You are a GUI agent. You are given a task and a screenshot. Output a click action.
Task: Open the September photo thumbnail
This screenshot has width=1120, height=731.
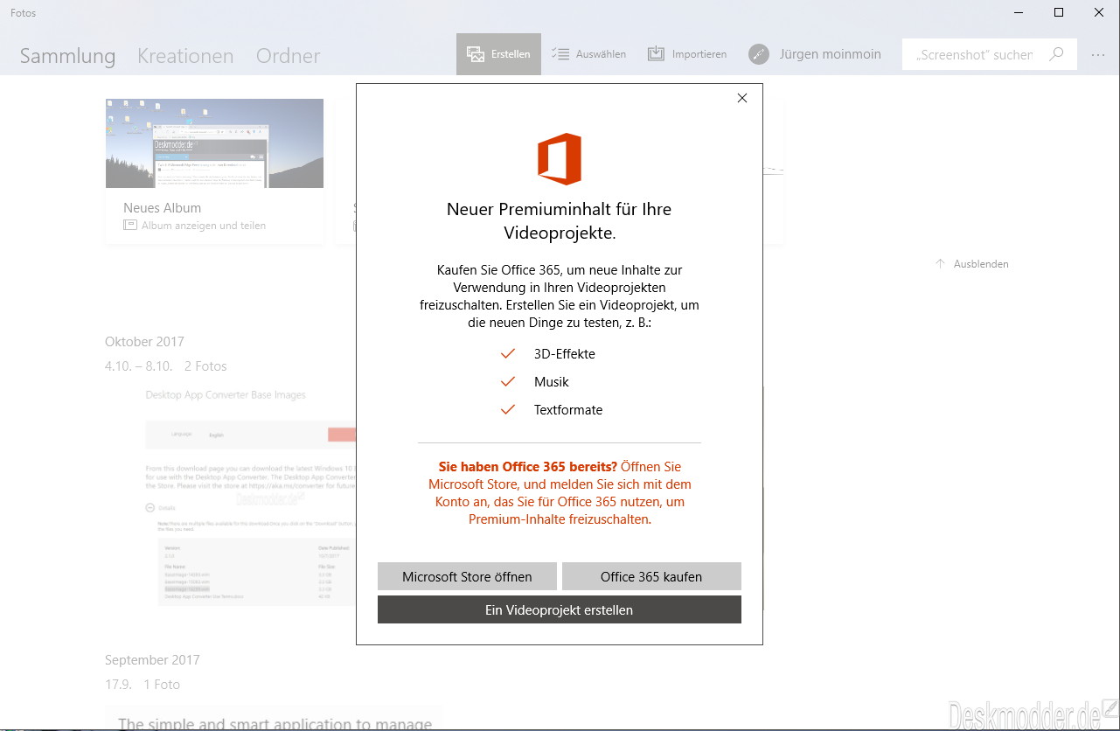[x=275, y=719]
